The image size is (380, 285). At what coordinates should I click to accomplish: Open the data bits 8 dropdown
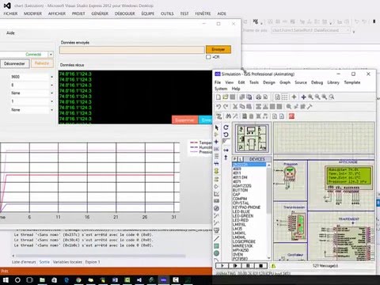51,85
